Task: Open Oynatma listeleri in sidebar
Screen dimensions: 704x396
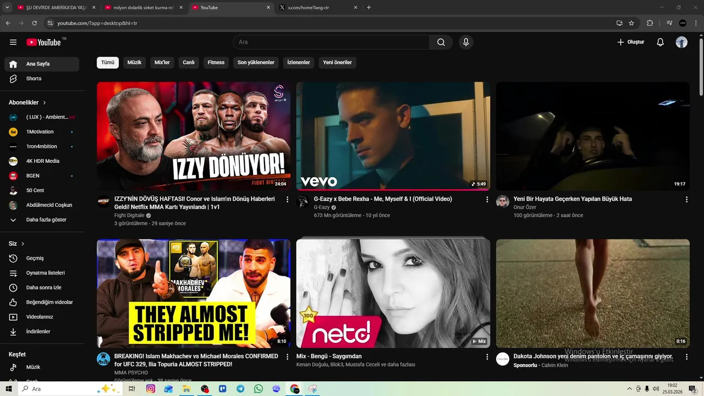Action: (x=42, y=273)
